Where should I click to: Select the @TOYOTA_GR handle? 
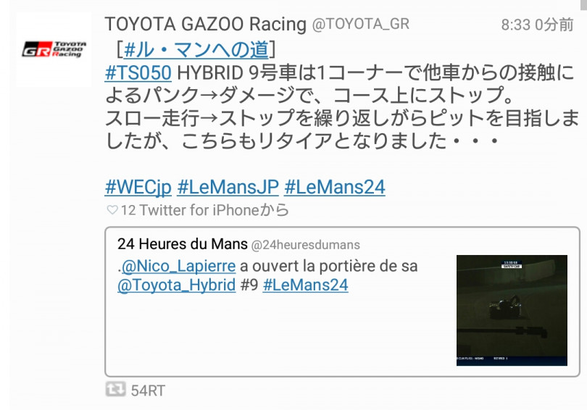pos(360,25)
